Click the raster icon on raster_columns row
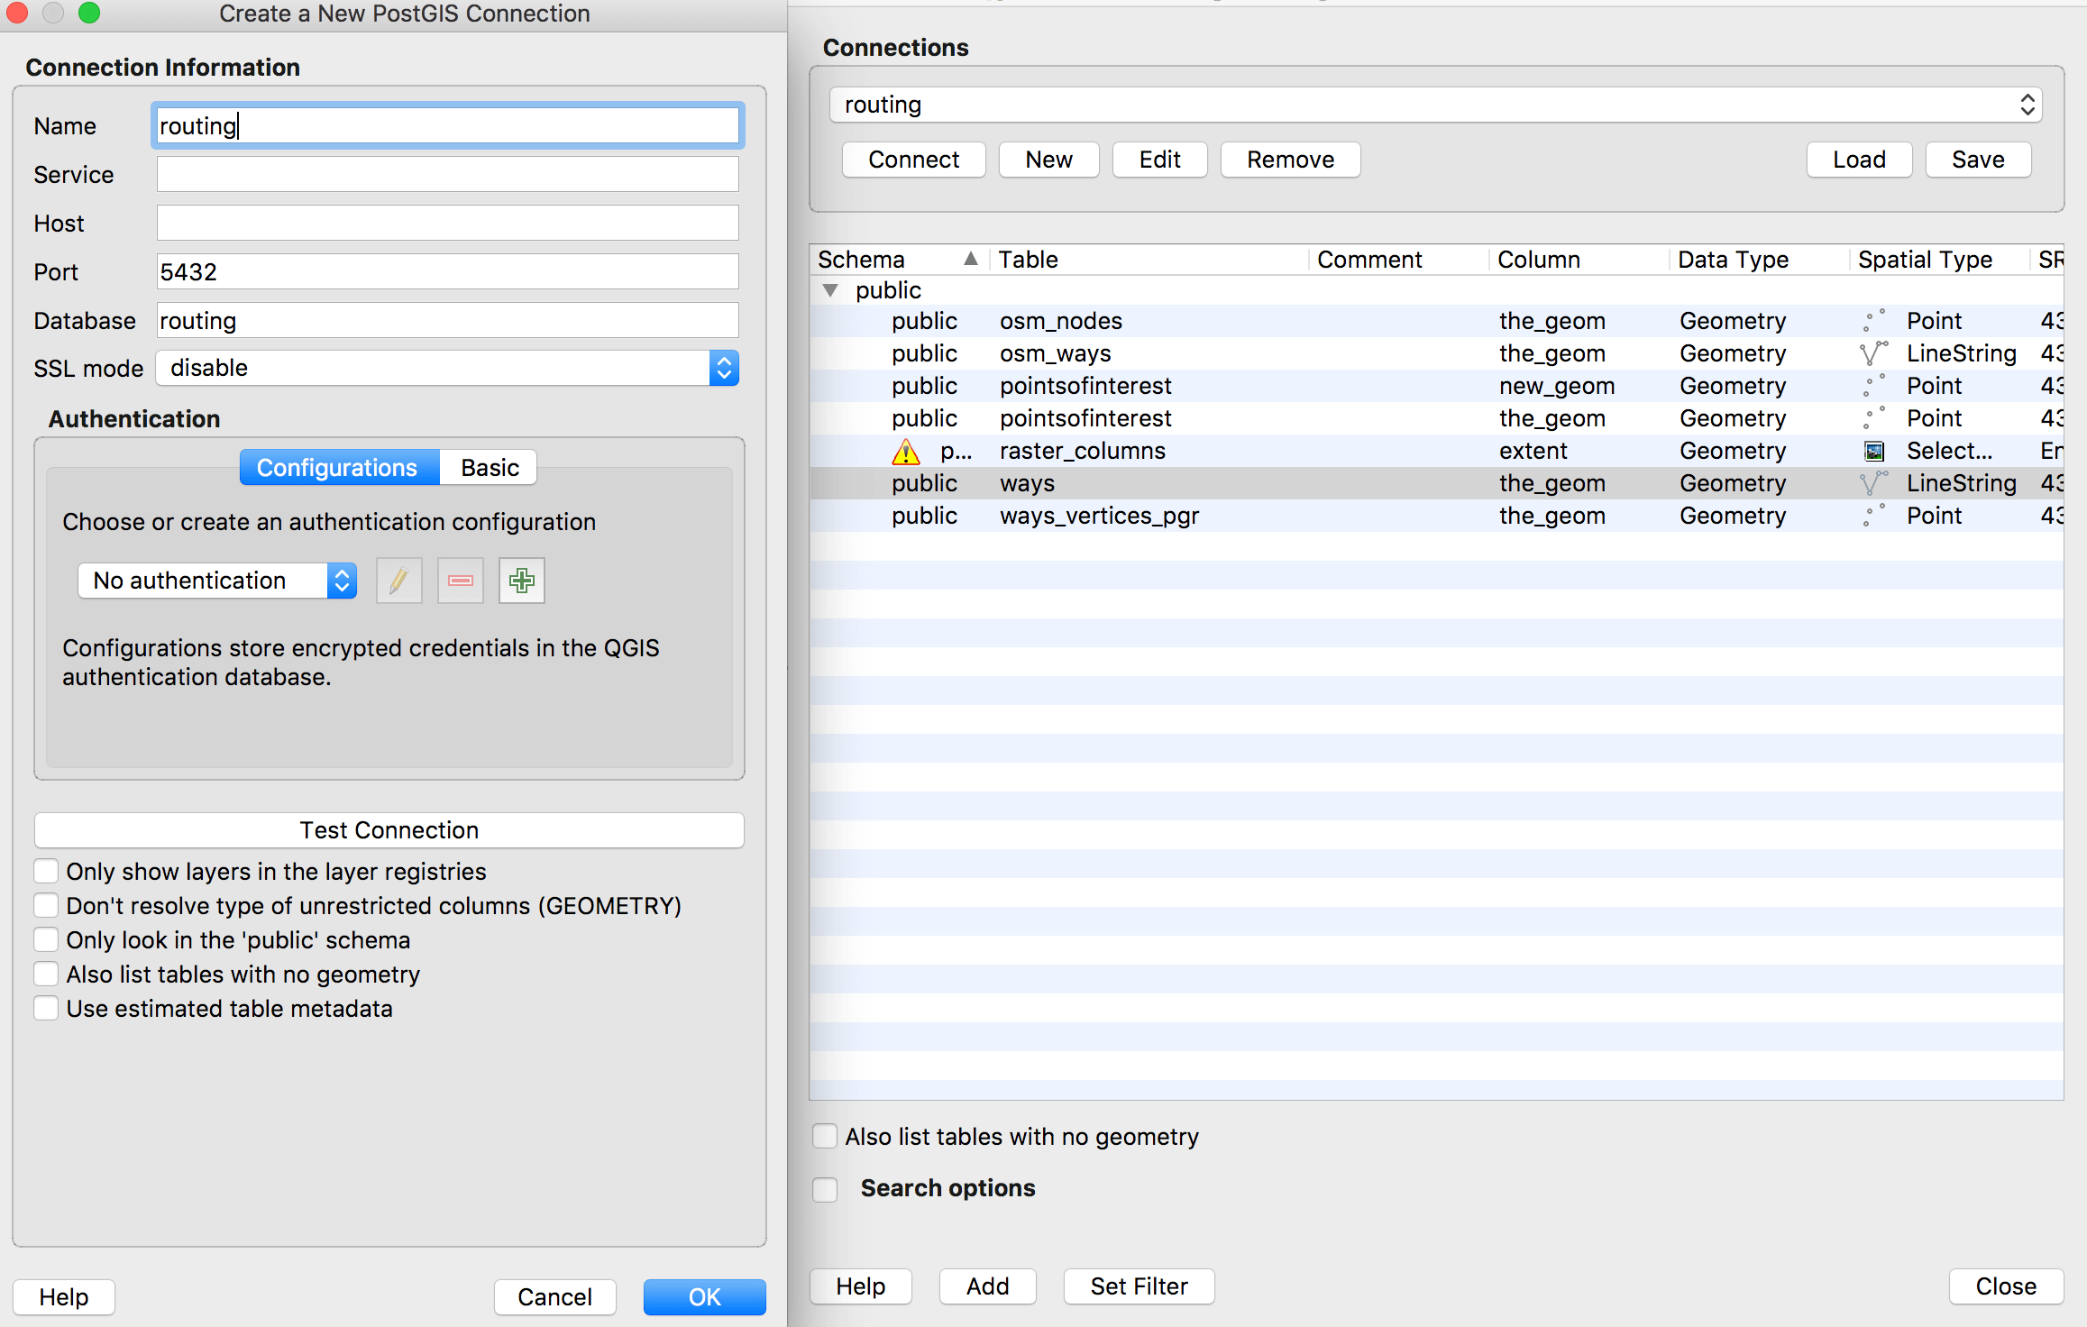Screen dimensions: 2087x1327 [x=1874, y=451]
